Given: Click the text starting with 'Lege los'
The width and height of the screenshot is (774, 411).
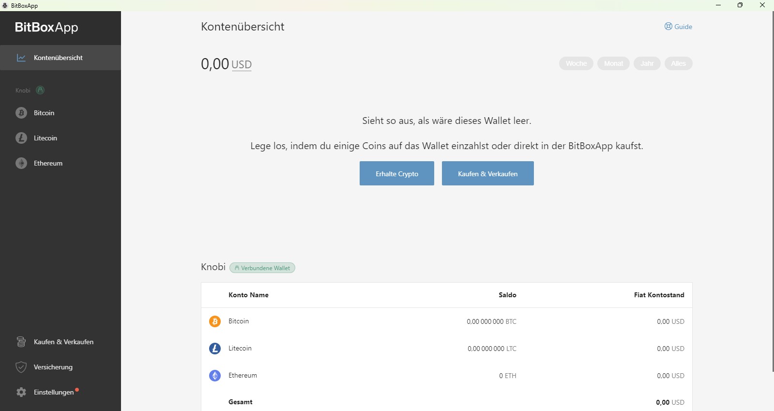Looking at the screenshot, I should 447,146.
